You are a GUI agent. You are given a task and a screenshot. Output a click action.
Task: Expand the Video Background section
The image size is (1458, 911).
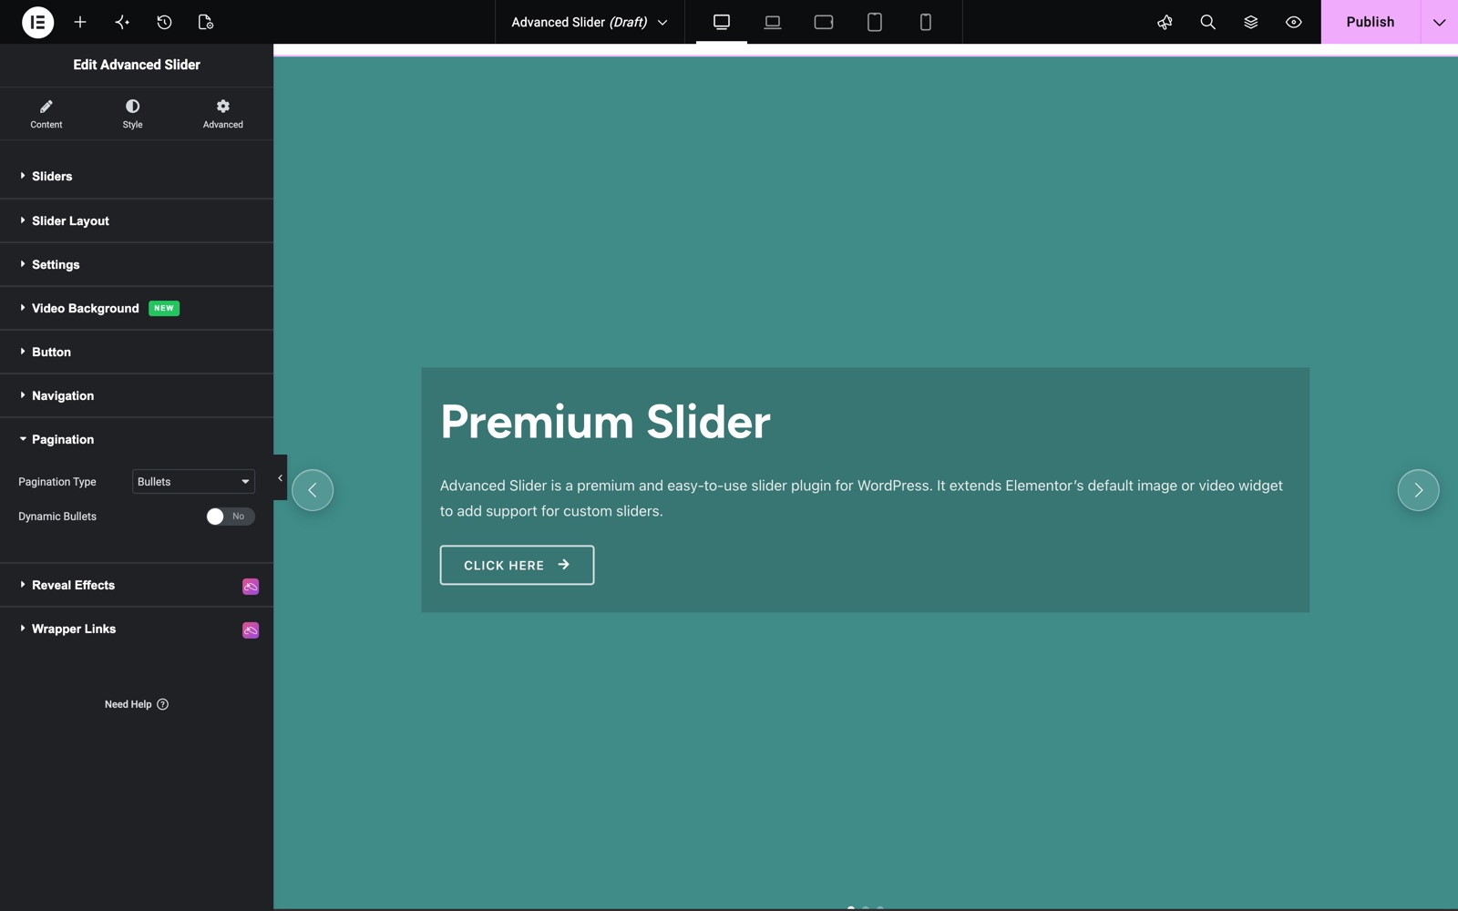click(137, 308)
